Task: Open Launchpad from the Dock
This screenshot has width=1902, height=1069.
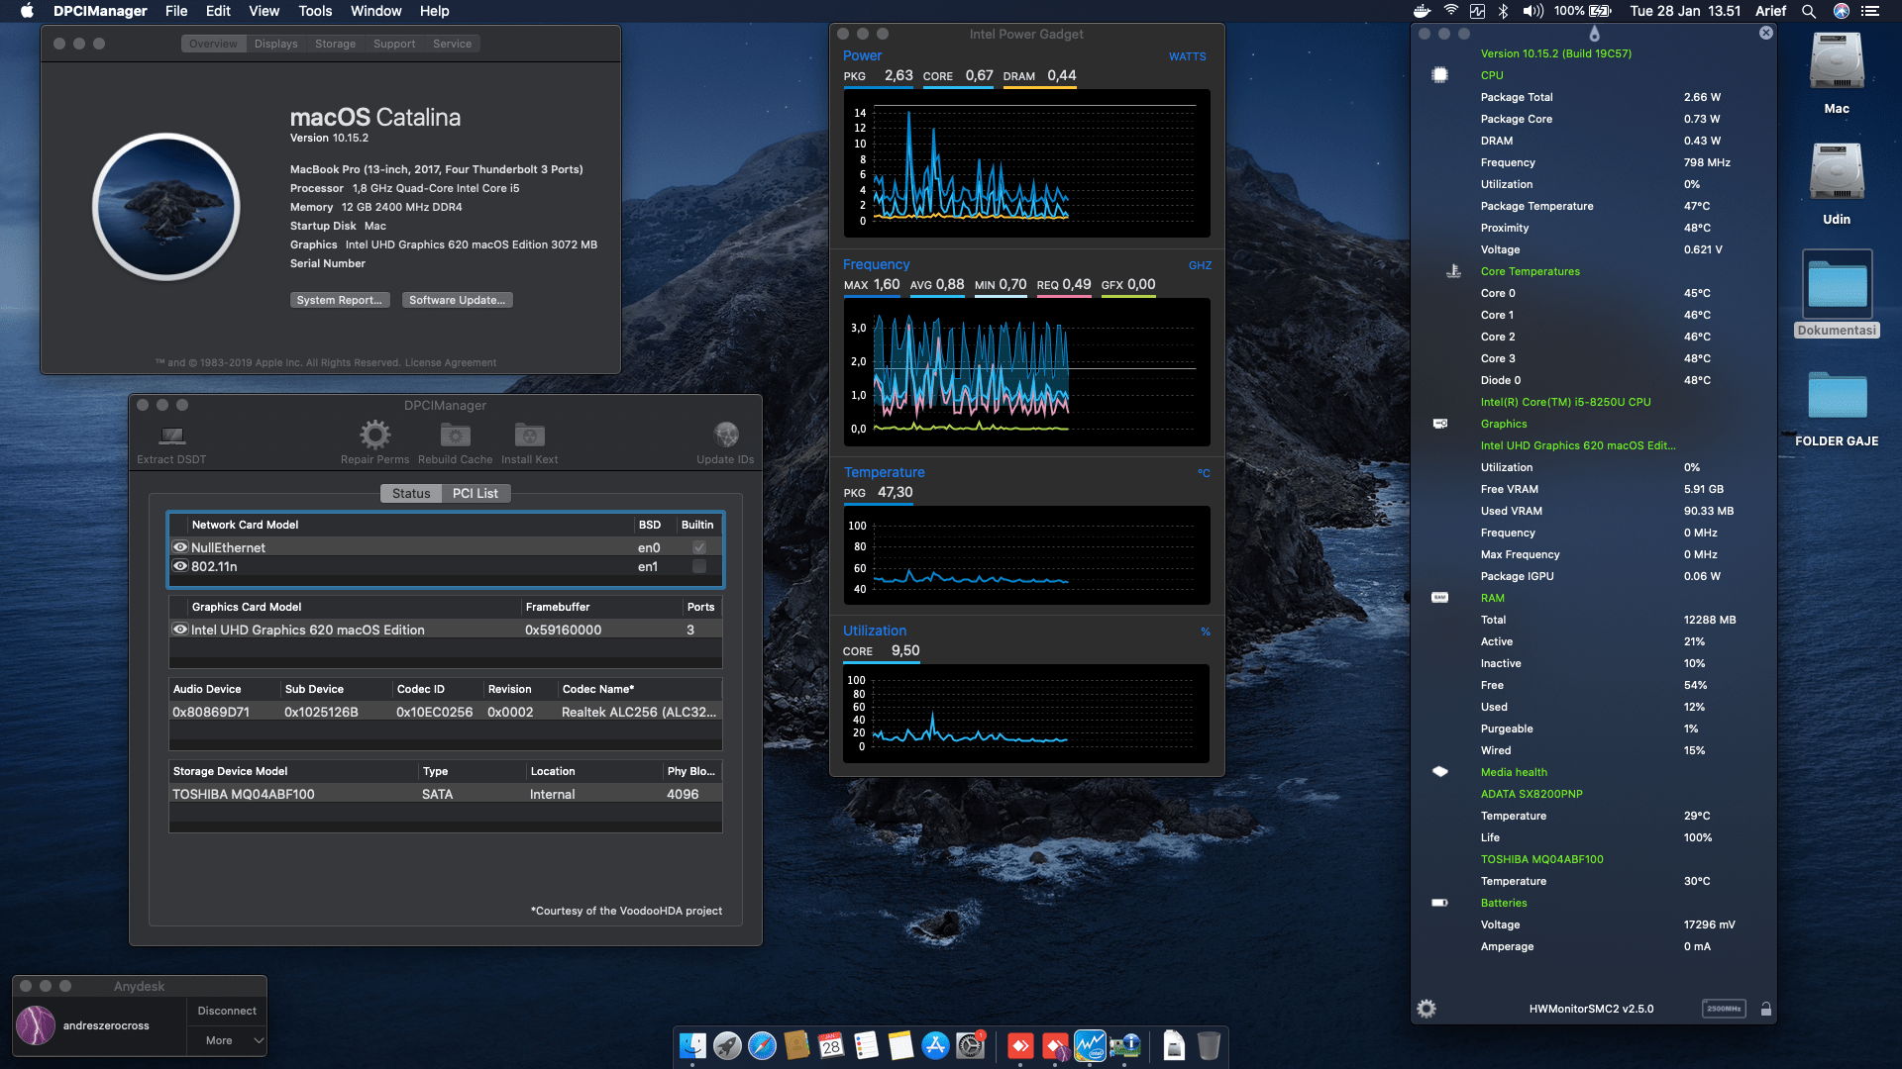Action: point(727,1045)
